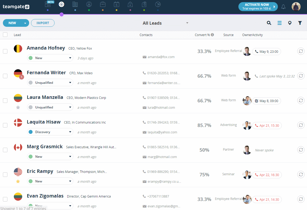Click Fernanda Writer's flag avatar
Screen dimensions: 307x210
point(18,73)
